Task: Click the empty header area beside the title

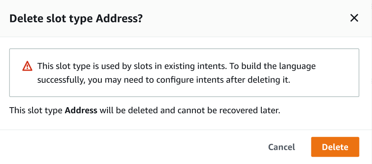Action: point(244,19)
